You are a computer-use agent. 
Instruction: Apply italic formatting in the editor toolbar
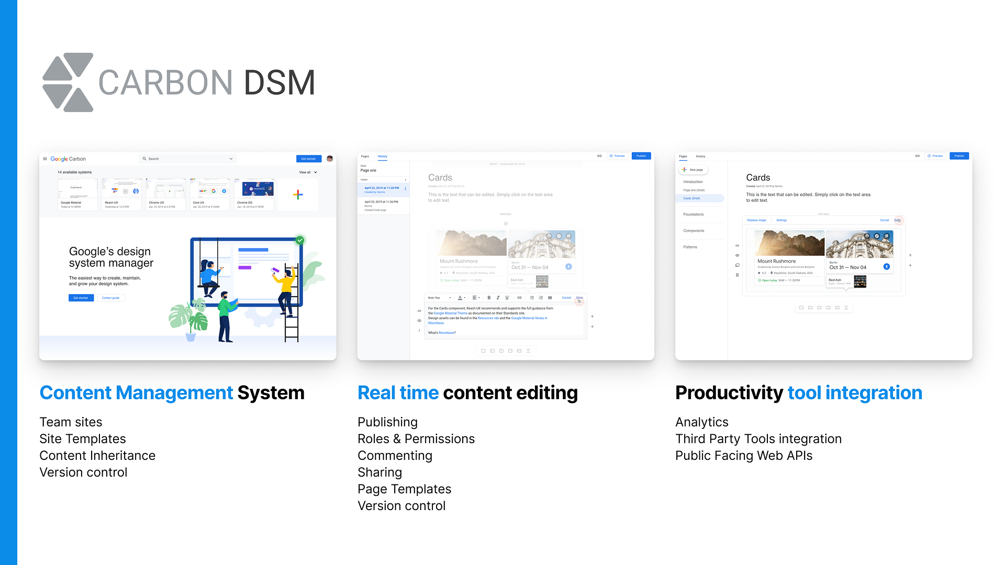498,298
